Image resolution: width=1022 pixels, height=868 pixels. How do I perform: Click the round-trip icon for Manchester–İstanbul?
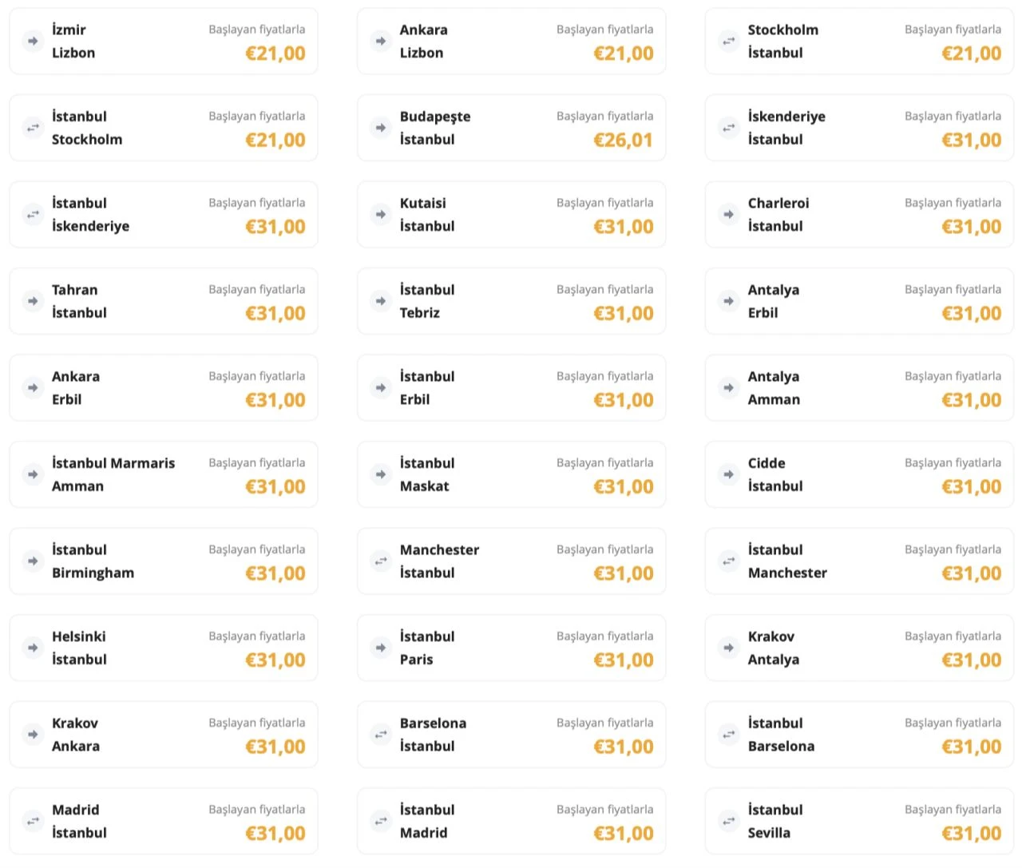(381, 561)
